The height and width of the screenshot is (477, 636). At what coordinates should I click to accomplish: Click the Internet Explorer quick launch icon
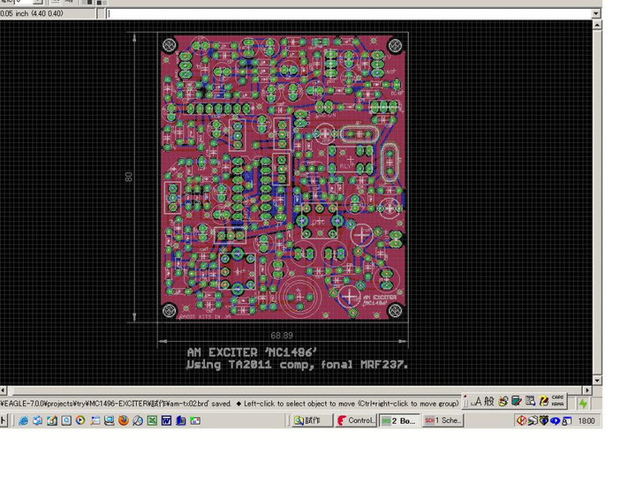(25, 421)
